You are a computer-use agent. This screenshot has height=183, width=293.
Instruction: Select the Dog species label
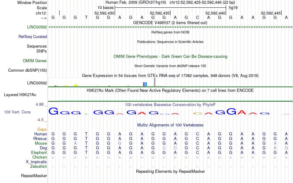click(x=43, y=148)
